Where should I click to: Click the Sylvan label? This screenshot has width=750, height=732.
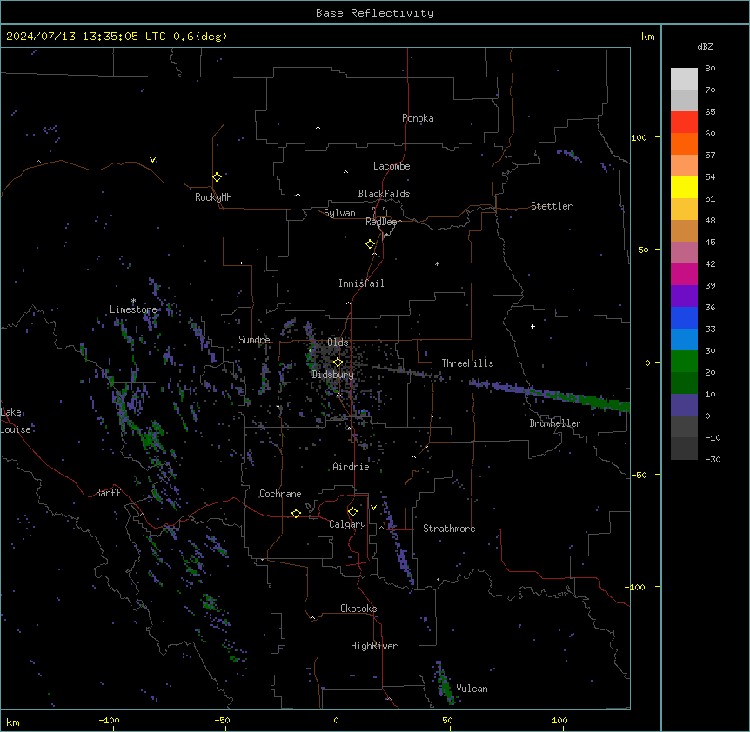339,213
